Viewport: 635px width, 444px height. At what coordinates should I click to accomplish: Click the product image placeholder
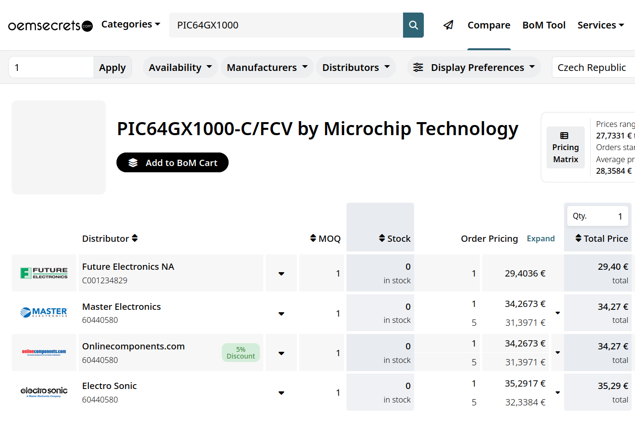pos(58,147)
